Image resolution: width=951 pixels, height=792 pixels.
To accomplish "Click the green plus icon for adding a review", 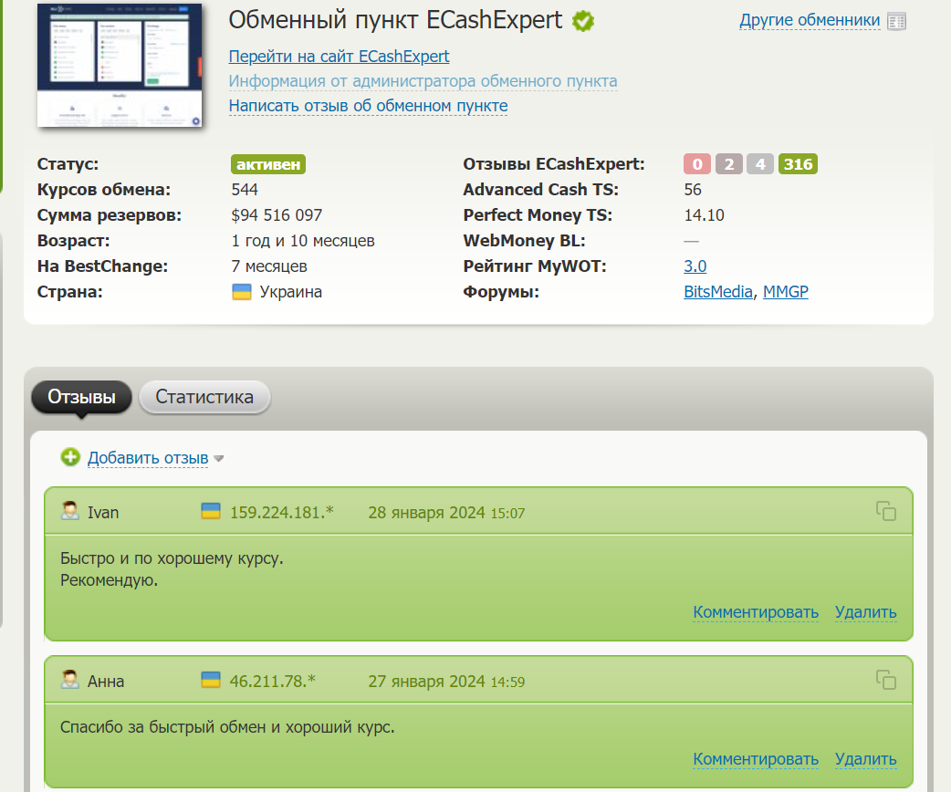I will point(70,457).
